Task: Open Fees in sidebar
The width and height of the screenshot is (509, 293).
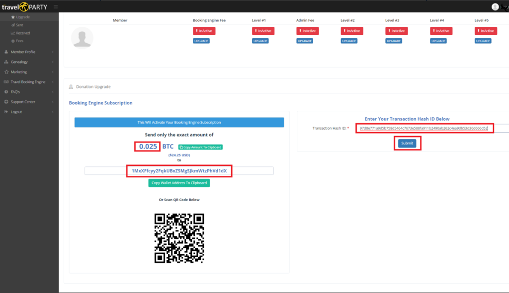Action: coord(19,41)
